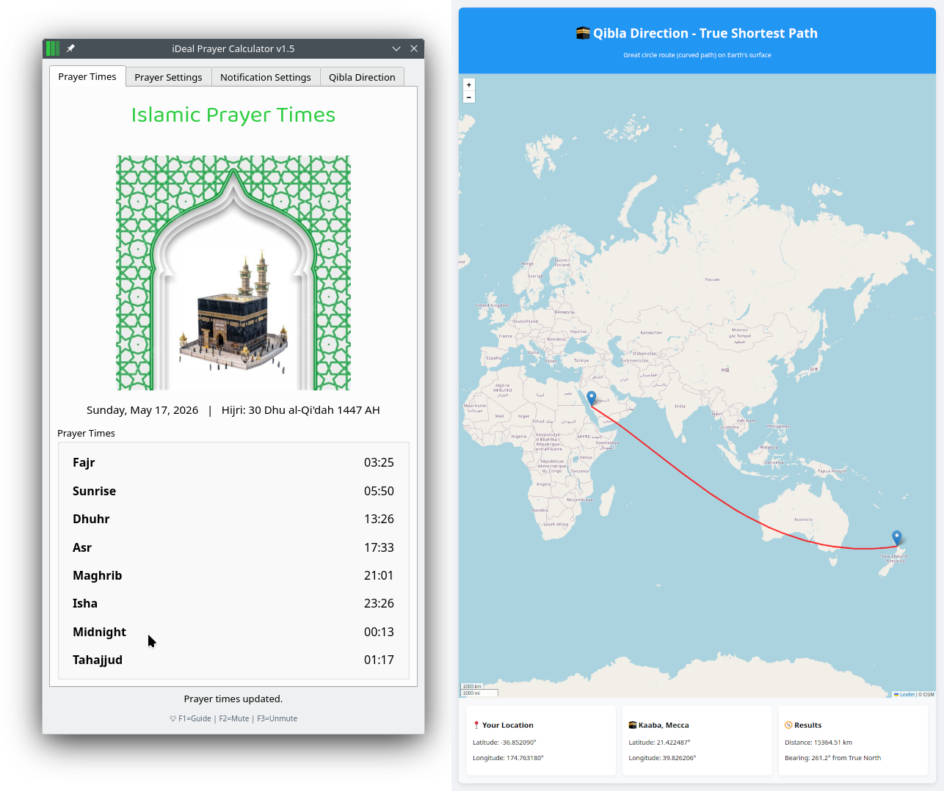The height and width of the screenshot is (791, 944).
Task: Zoom in on the Qibla map
Action: (x=469, y=85)
